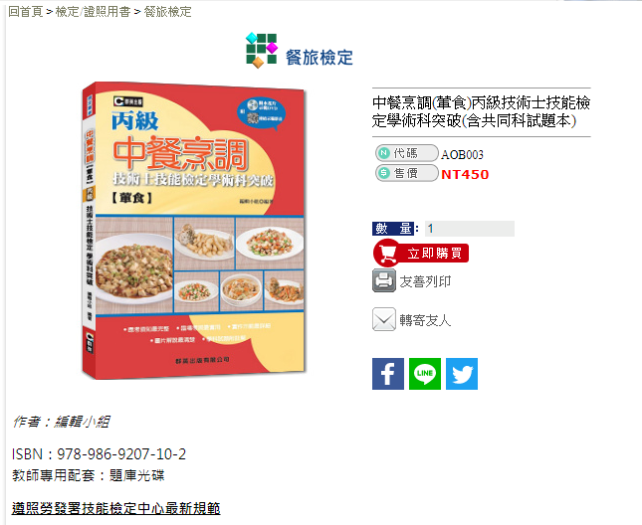Click the underlined 遵照勞發署技能檢定中心最新規範 text
The image size is (642, 525).
pyautogui.click(x=115, y=508)
